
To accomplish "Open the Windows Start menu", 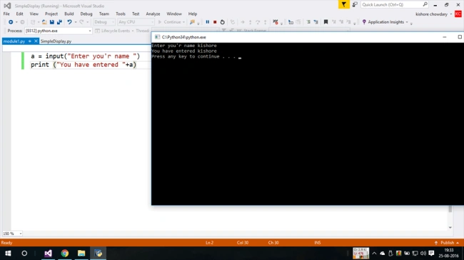I will tap(8, 253).
